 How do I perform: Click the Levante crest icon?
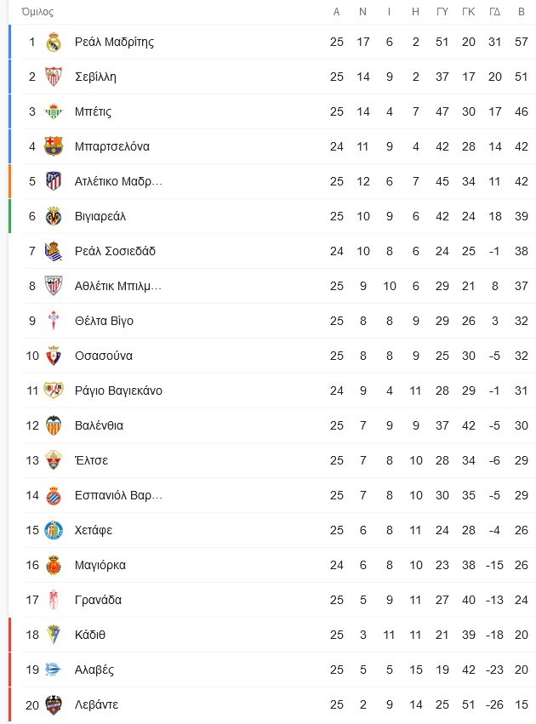54,704
